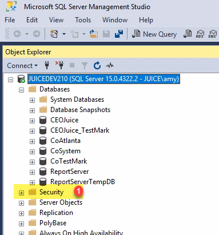The image size is (219, 235).
Task: Click the Filter funnel icon
Action: [x=85, y=66]
